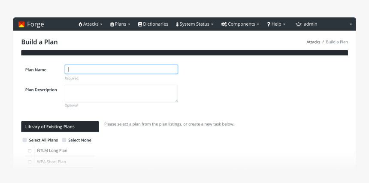This screenshot has width=369, height=183.
Task: Click the clipboard icon beside Plans
Action: click(x=112, y=24)
